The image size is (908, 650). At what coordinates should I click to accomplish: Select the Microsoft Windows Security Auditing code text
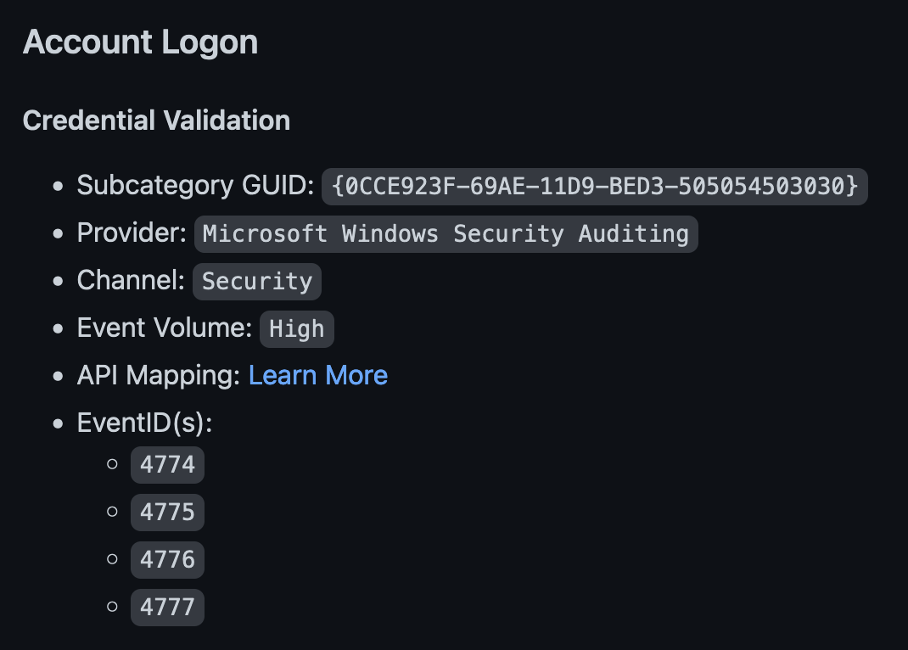click(x=446, y=233)
